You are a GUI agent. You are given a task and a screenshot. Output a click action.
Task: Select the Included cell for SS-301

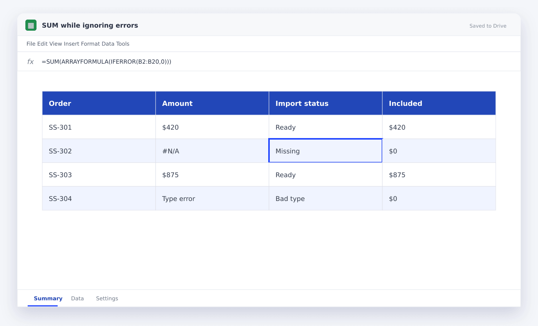pyautogui.click(x=439, y=127)
